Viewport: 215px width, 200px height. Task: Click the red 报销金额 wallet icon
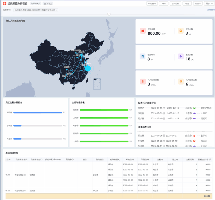(x=143, y=31)
